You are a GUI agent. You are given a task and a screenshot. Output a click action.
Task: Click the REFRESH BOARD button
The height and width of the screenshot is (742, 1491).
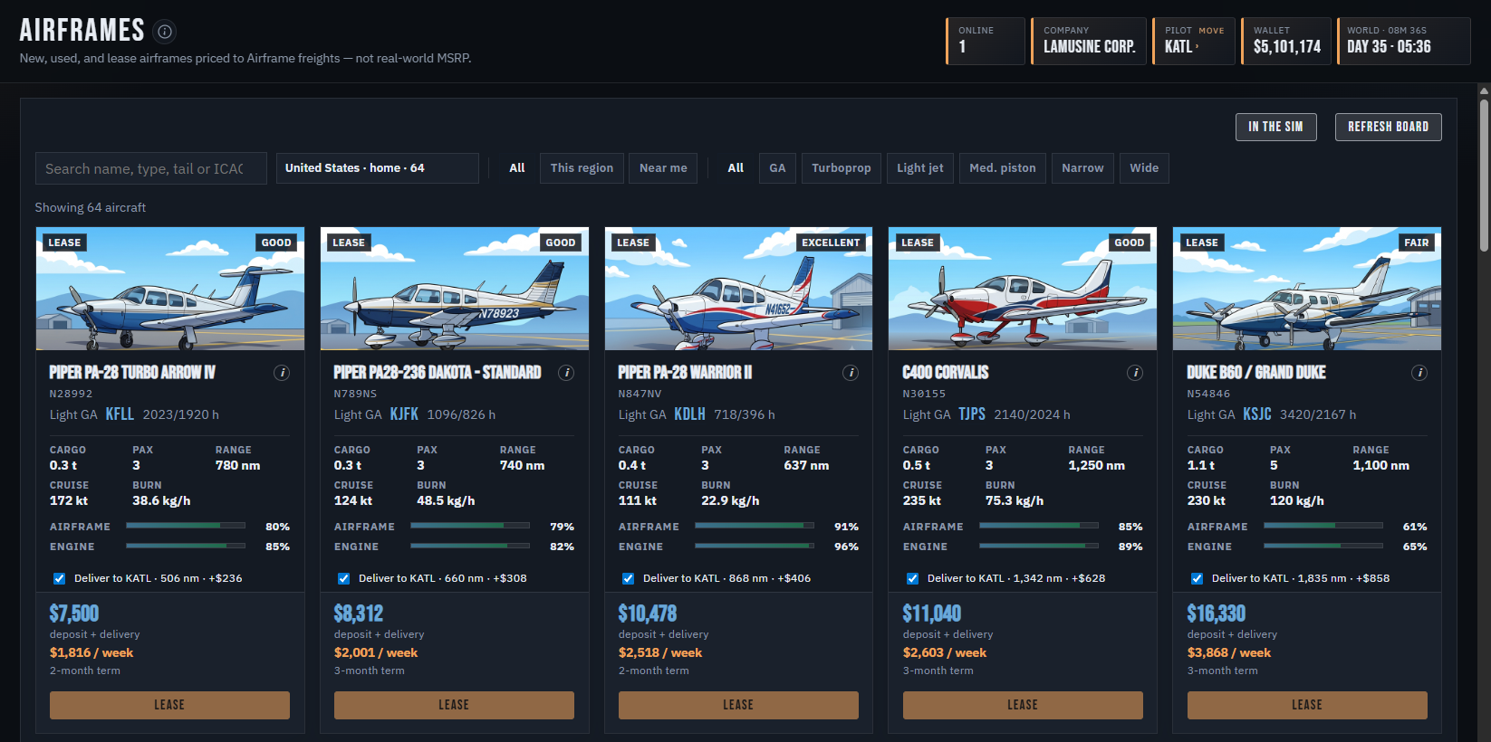[1388, 127]
